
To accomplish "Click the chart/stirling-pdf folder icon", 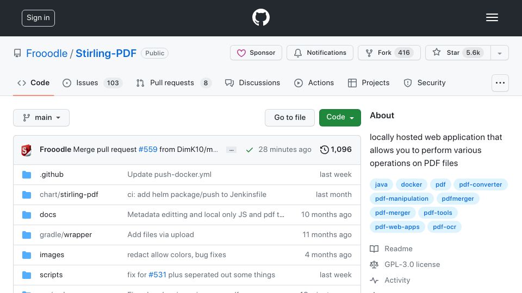I will pyautogui.click(x=27, y=195).
